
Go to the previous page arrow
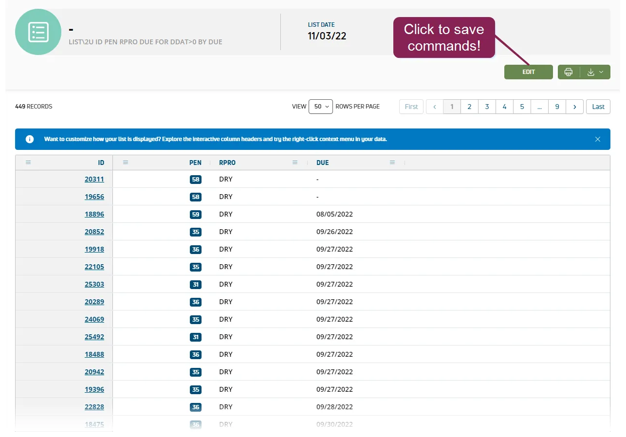(435, 107)
